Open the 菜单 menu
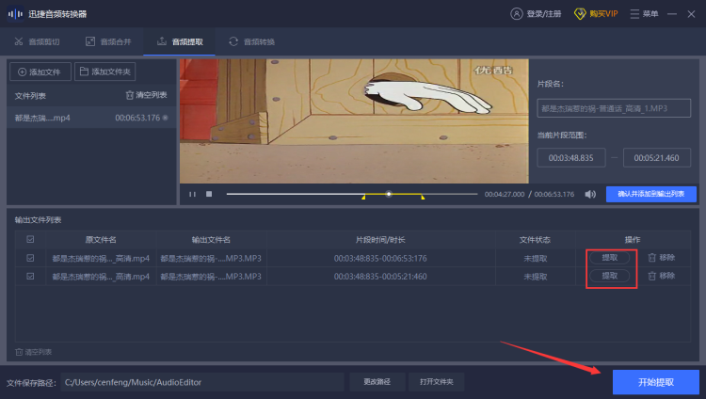 tap(644, 14)
